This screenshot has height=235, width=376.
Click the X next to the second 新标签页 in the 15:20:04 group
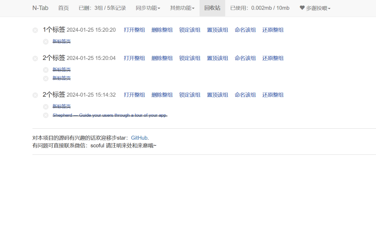[46, 78]
